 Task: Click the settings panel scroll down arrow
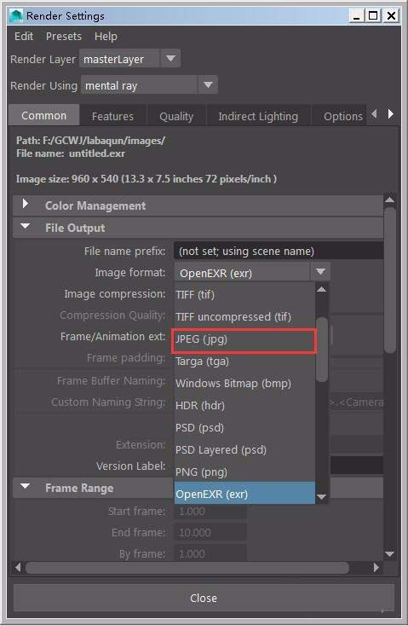pyautogui.click(x=390, y=554)
